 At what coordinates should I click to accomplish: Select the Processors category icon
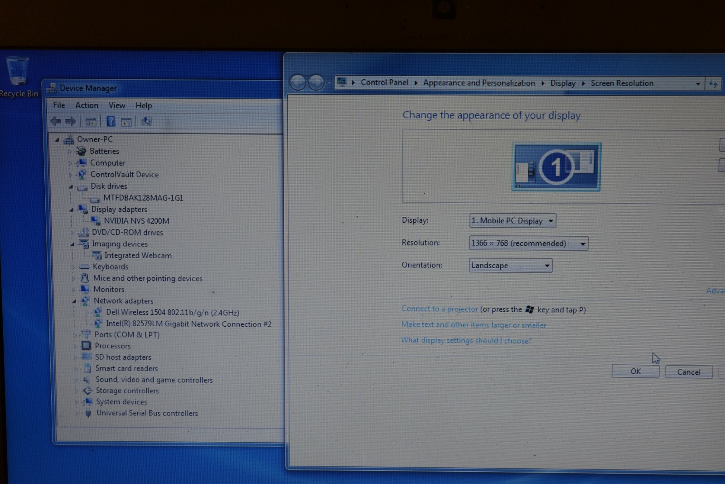pos(86,346)
